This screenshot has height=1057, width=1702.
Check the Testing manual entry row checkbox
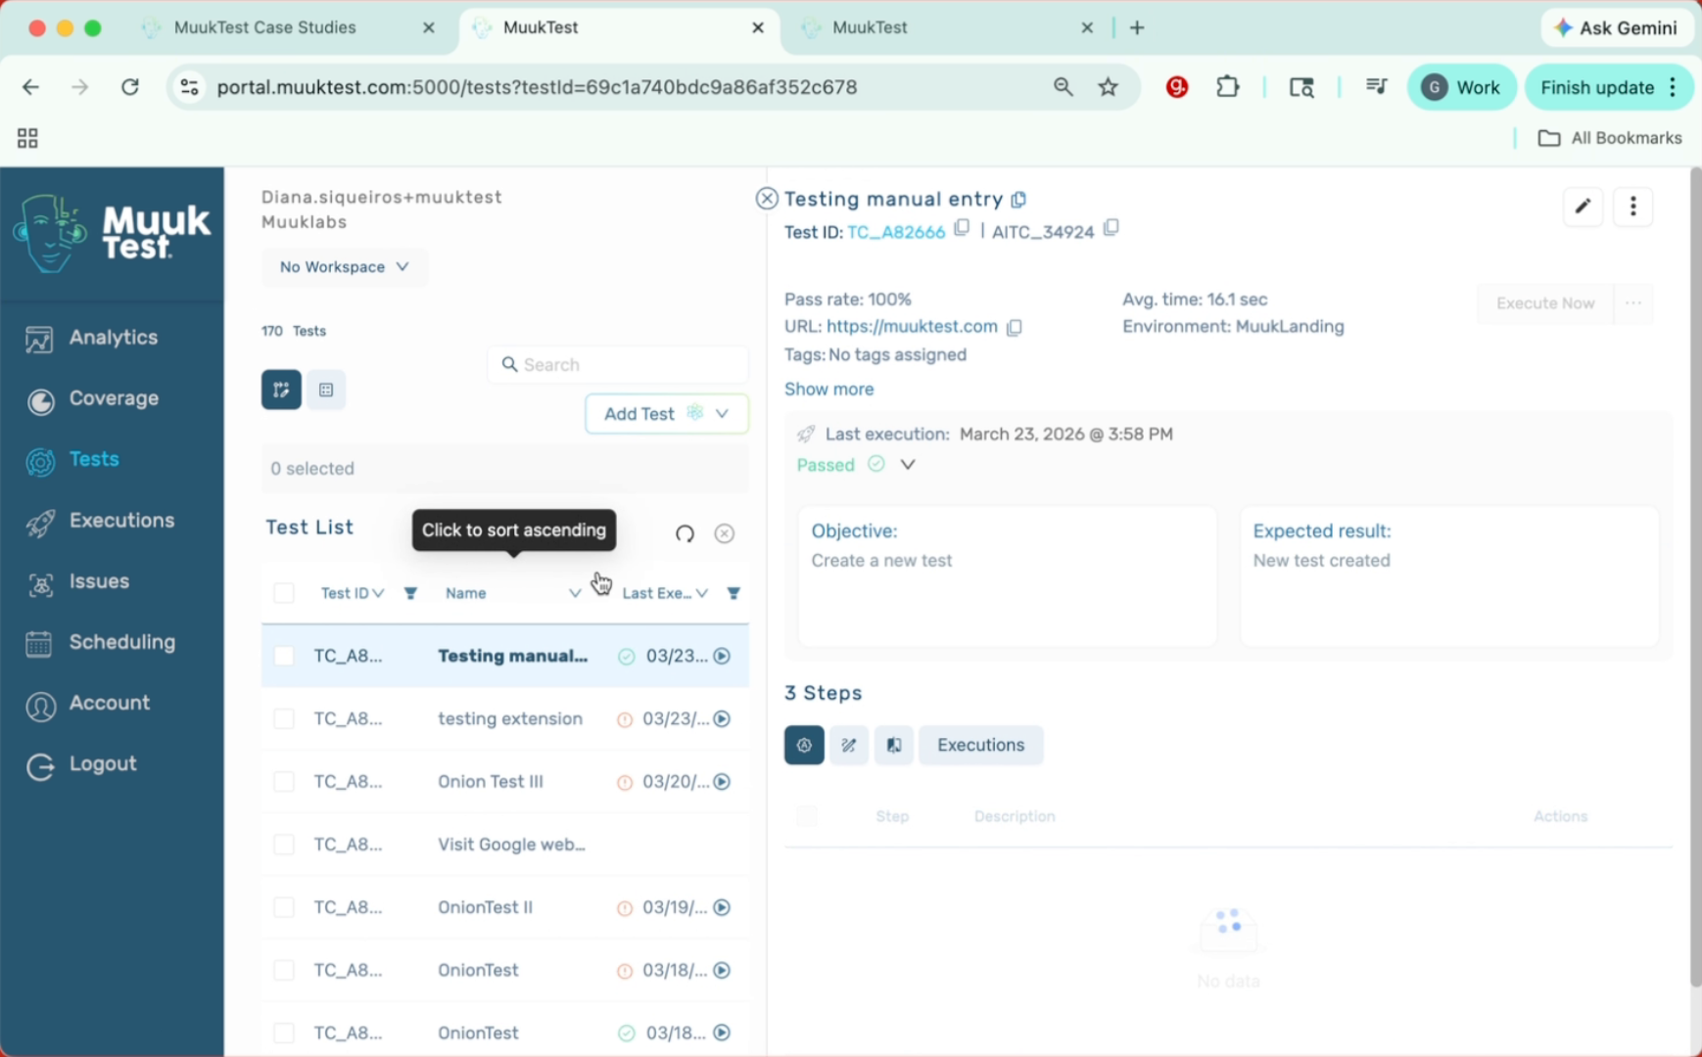pyautogui.click(x=284, y=656)
